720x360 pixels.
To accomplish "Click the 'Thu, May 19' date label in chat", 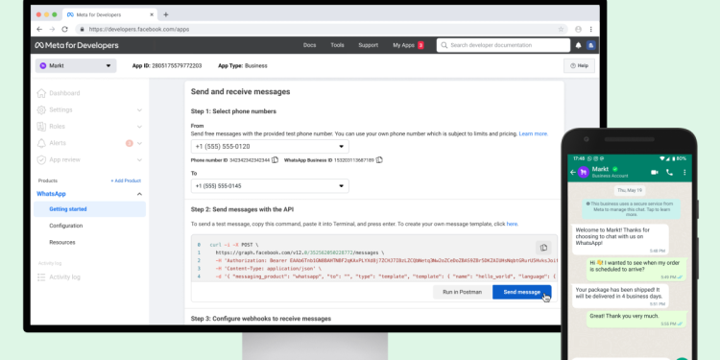I will 629,190.
